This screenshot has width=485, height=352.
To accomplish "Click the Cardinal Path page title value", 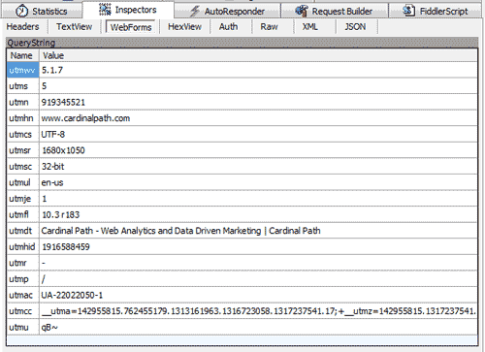I will (x=180, y=231).
